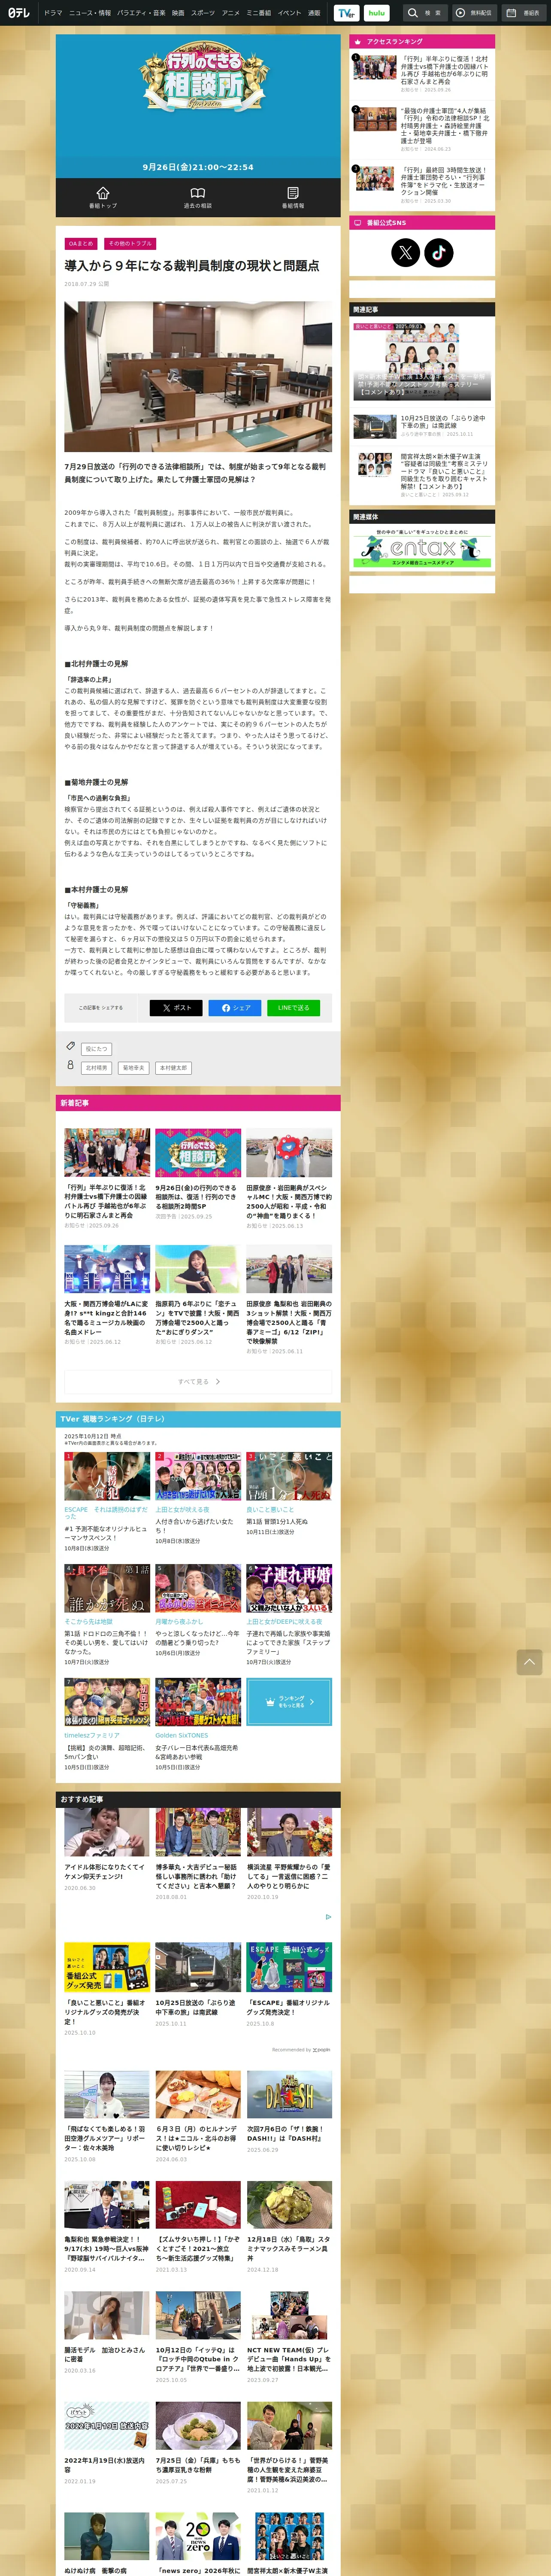The width and height of the screenshot is (551, 2576).
Task: Select アニメ in the top navigation
Action: tap(231, 13)
